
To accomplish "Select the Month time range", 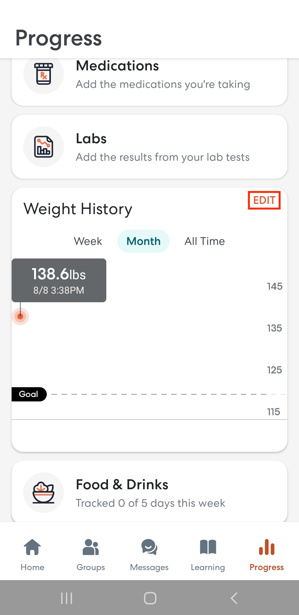I will 143,241.
